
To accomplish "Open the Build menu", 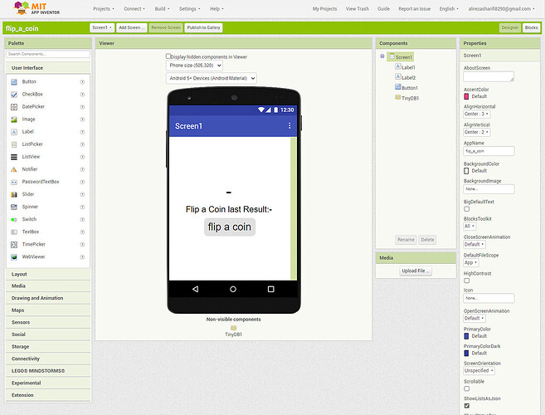I will pyautogui.click(x=162, y=8).
